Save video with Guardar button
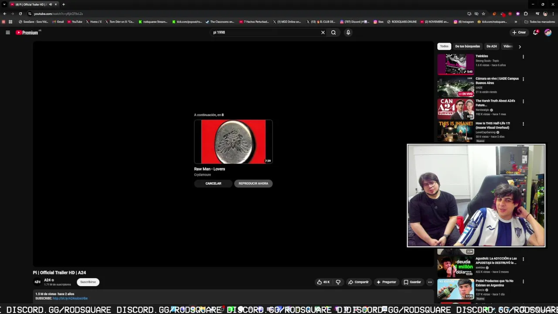Screen dimensions: 558x314 point(412,282)
